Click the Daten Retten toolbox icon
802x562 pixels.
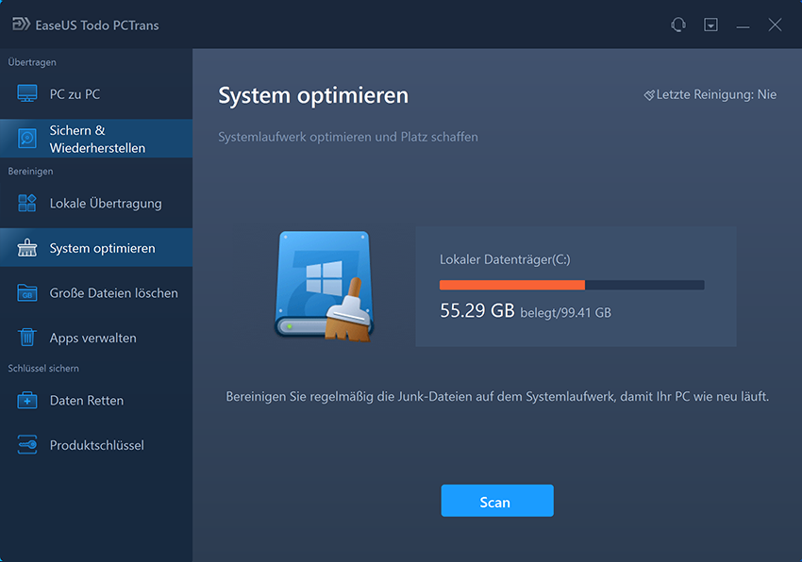pos(27,401)
